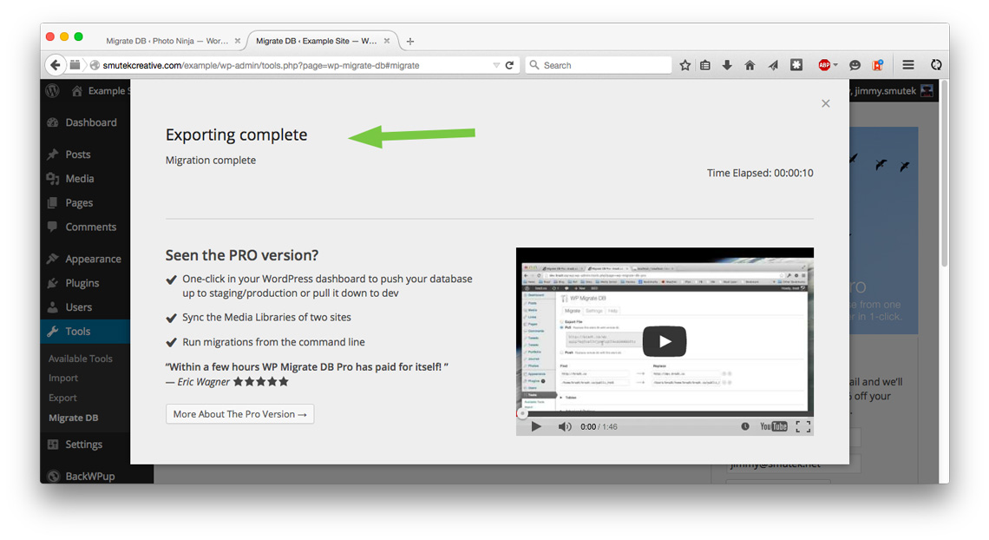Open Settings in the sidebar
The height and width of the screenshot is (540, 989).
[85, 445]
